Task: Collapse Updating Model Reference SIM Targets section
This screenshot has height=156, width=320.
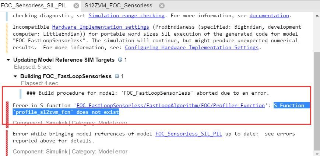Action: tap(8, 60)
